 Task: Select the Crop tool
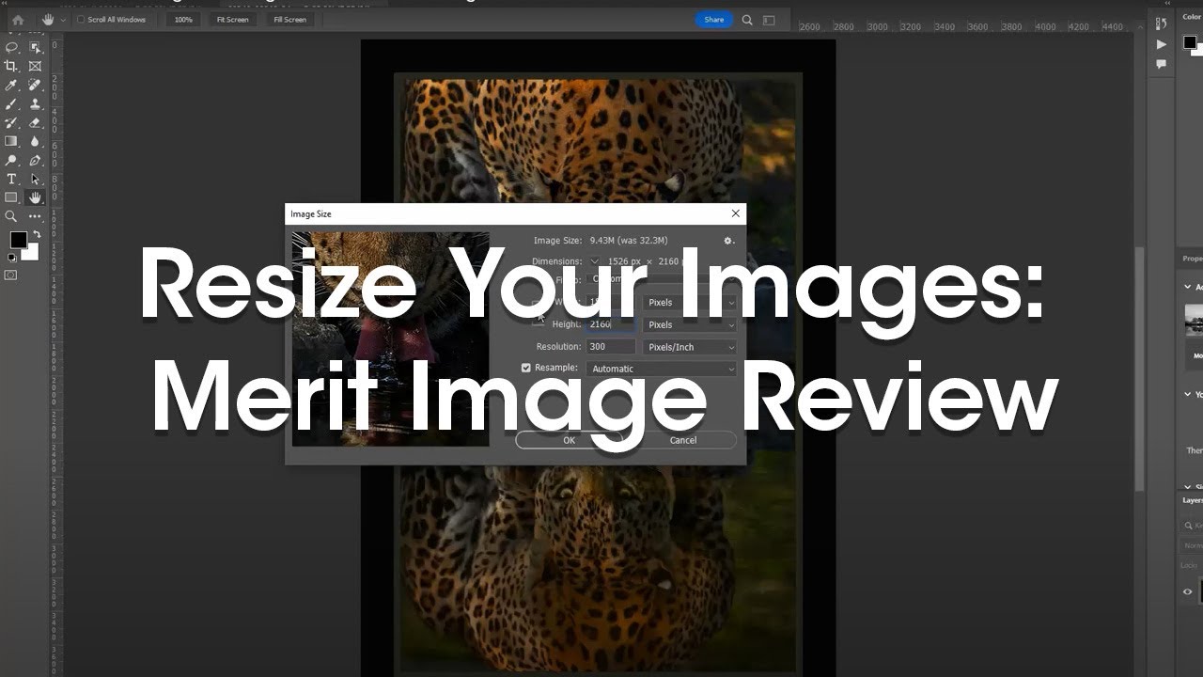click(x=11, y=66)
